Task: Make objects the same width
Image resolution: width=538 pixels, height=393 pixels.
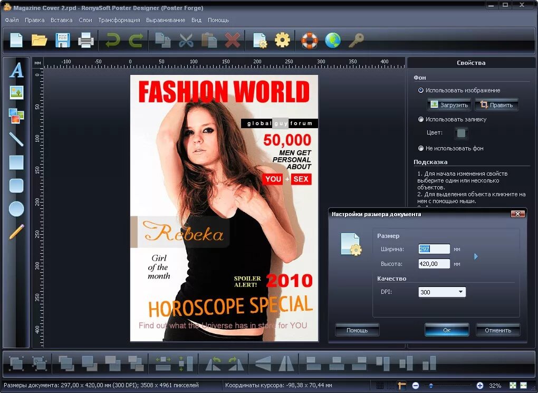Action: [x=163, y=363]
